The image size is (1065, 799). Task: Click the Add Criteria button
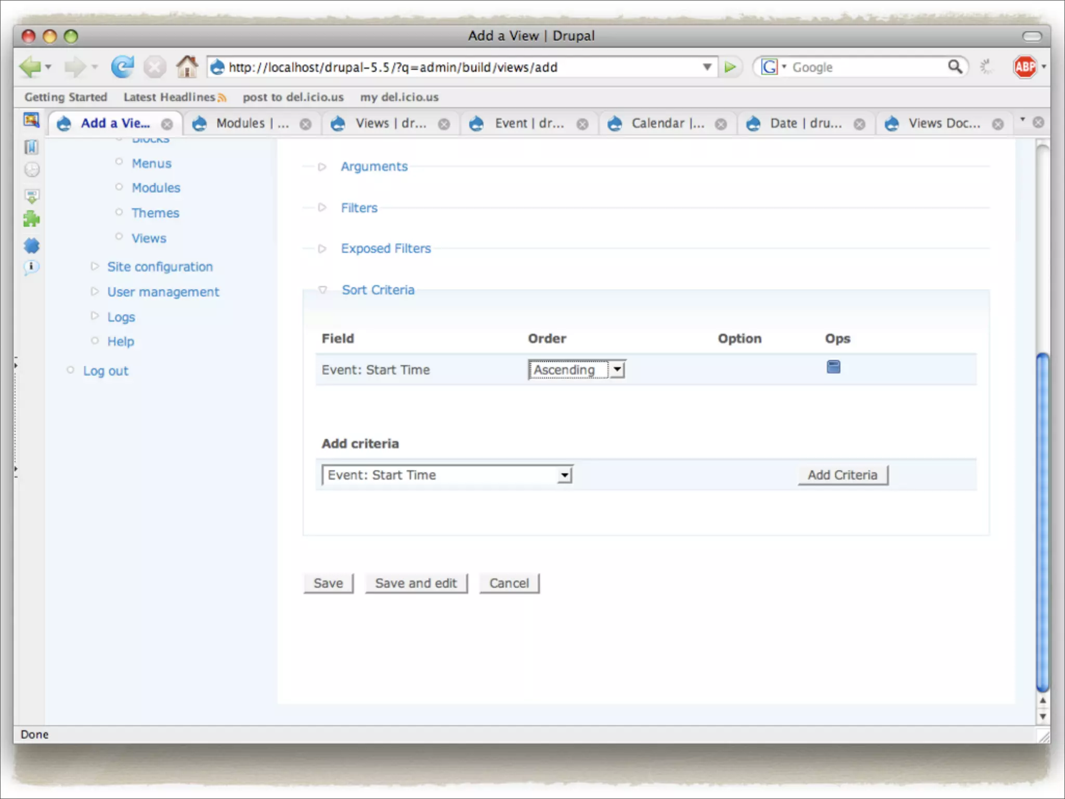click(842, 475)
